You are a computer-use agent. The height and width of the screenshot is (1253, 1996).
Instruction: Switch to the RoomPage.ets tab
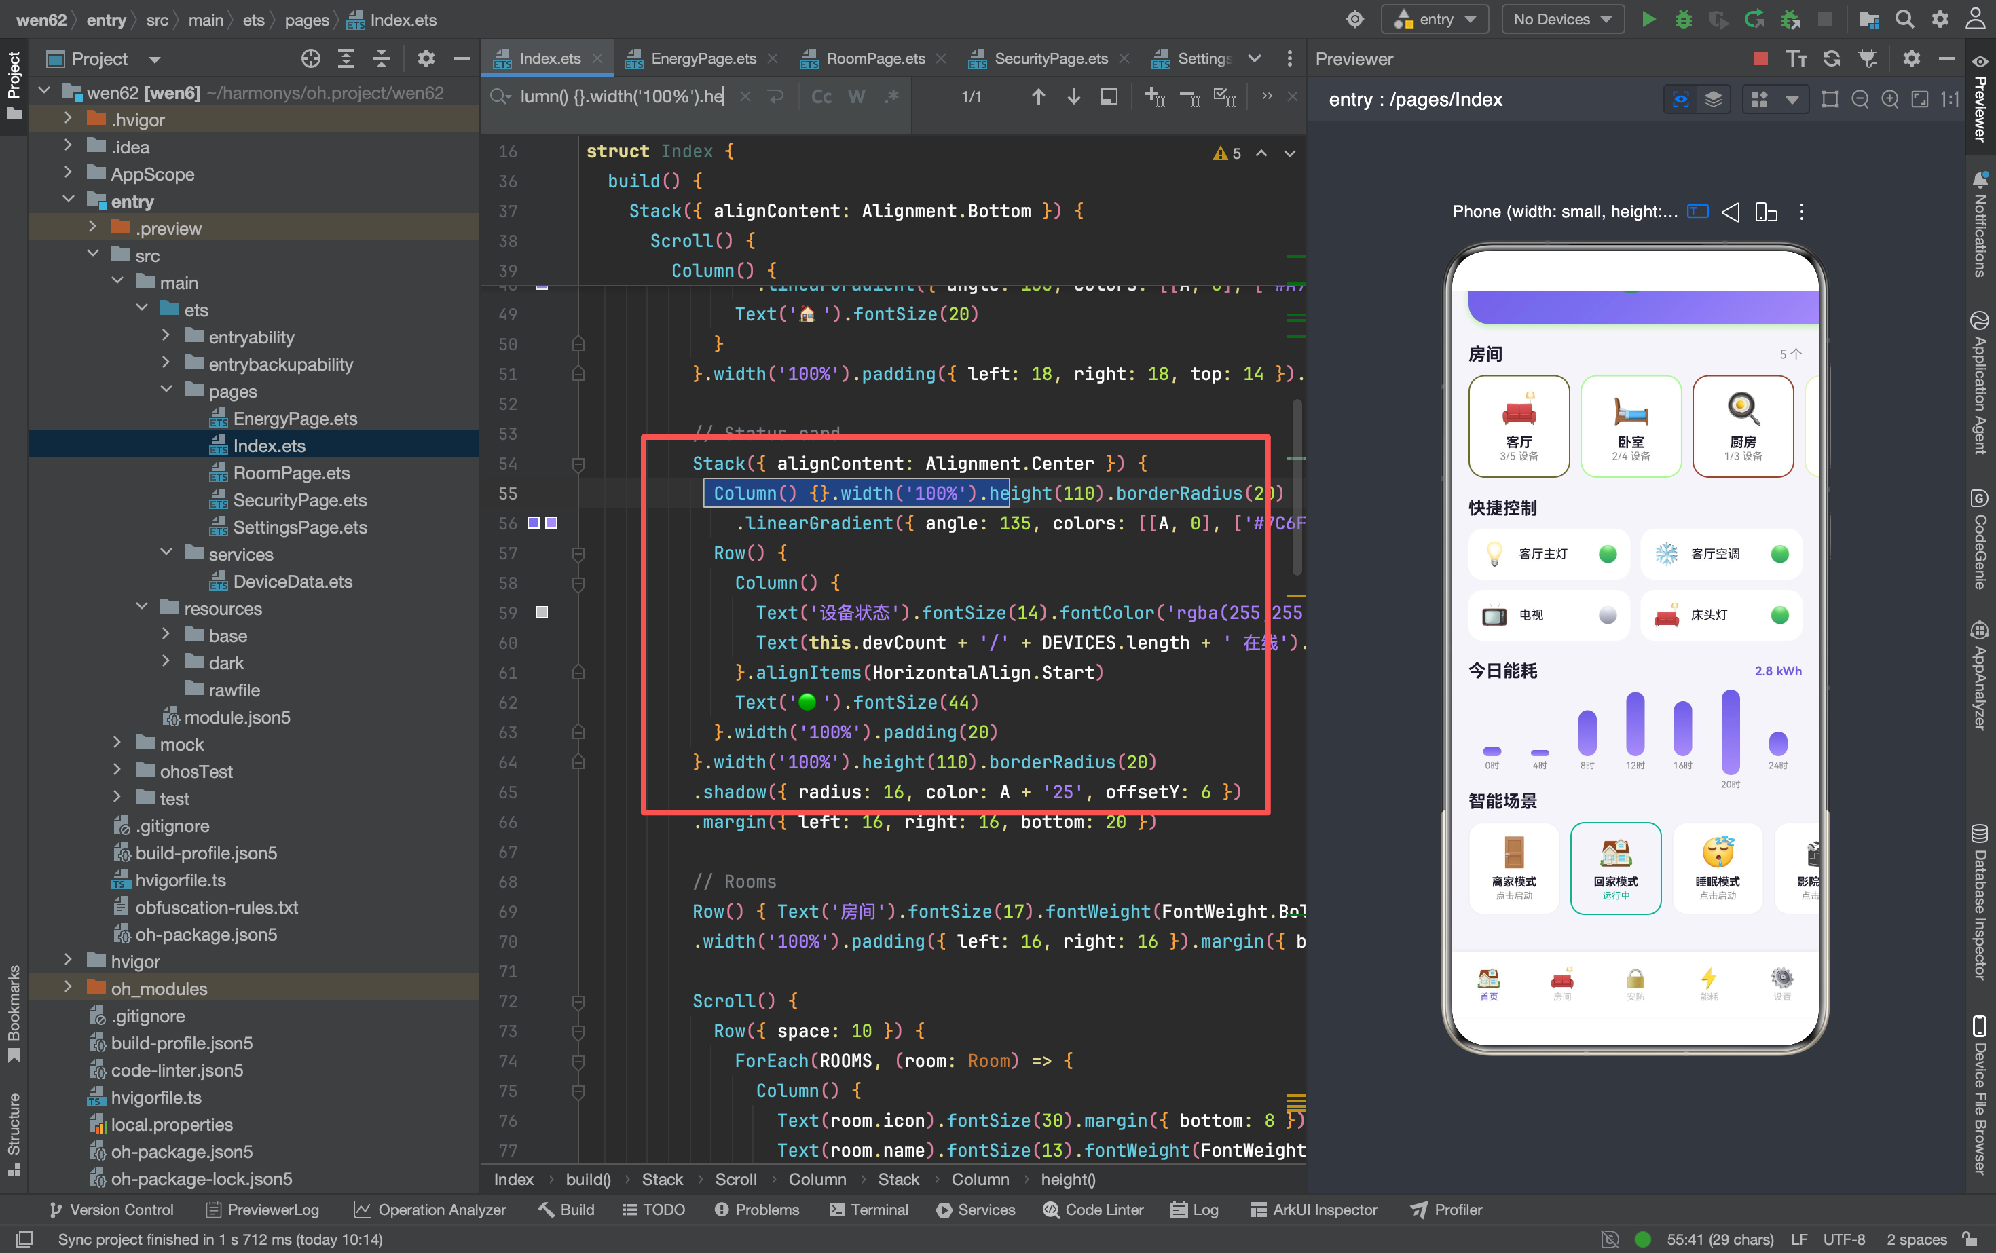pos(874,58)
